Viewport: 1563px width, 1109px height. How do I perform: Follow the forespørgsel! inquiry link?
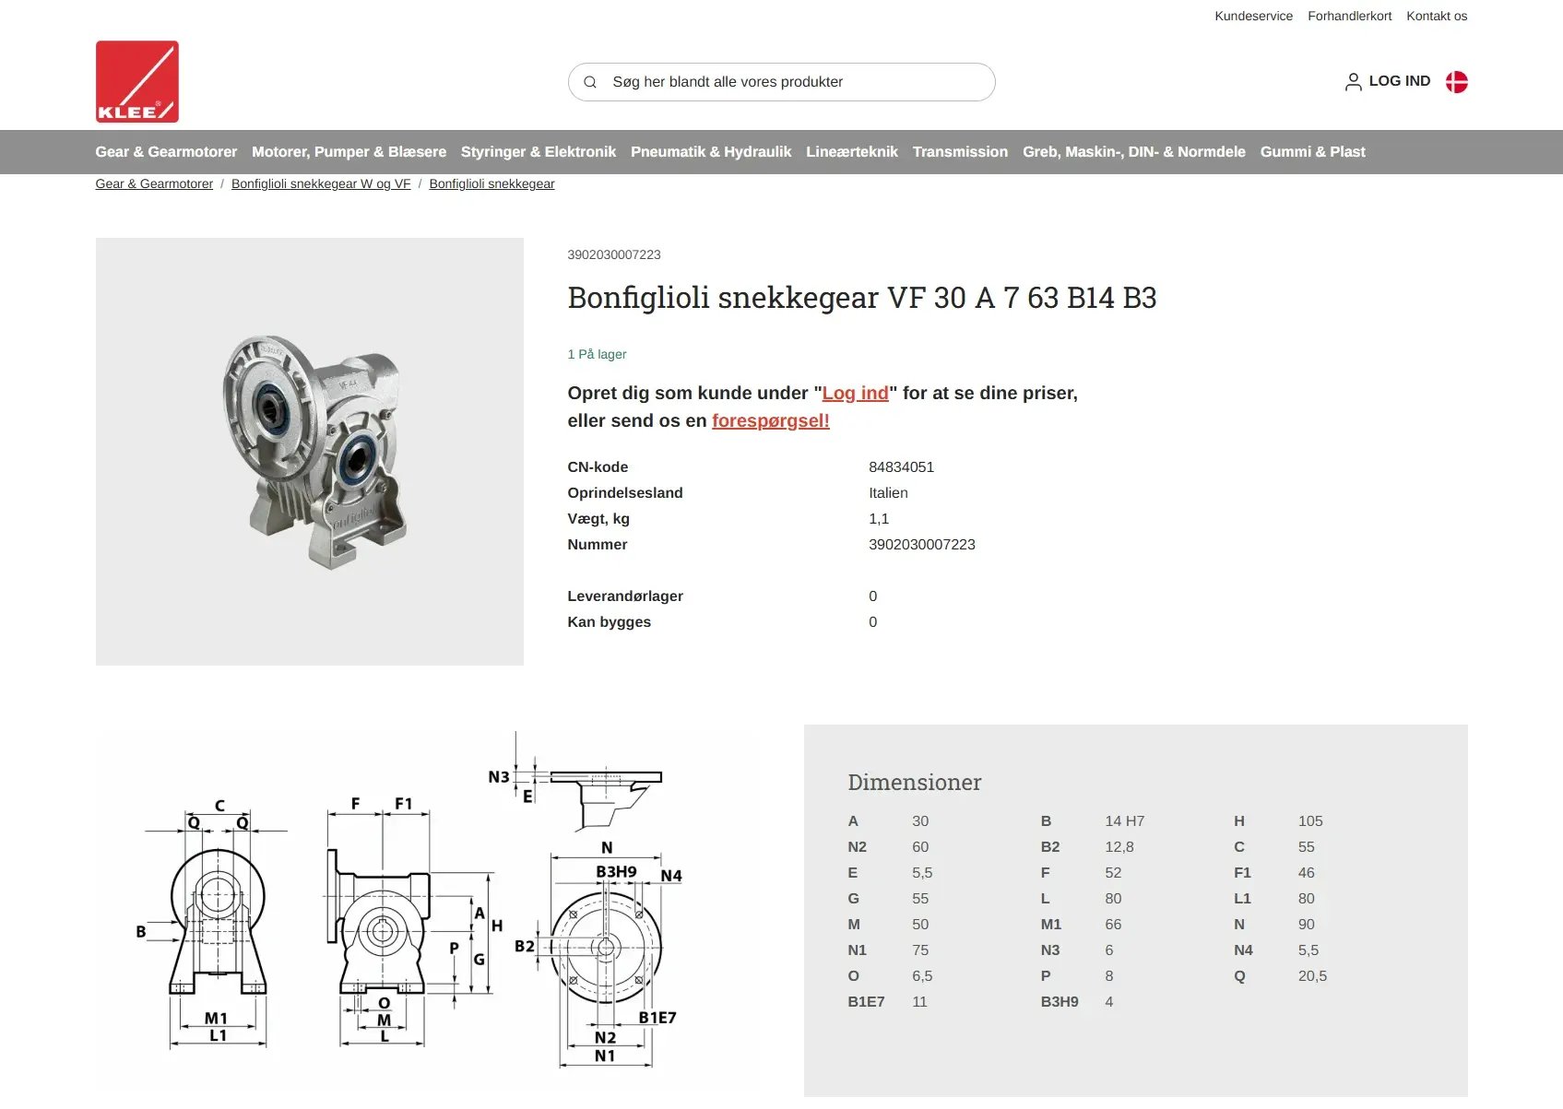[770, 420]
